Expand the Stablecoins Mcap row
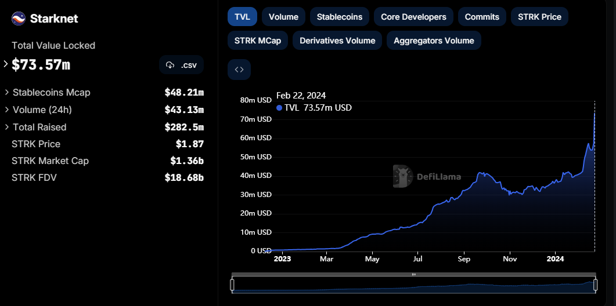This screenshot has height=306, width=616. [7, 92]
